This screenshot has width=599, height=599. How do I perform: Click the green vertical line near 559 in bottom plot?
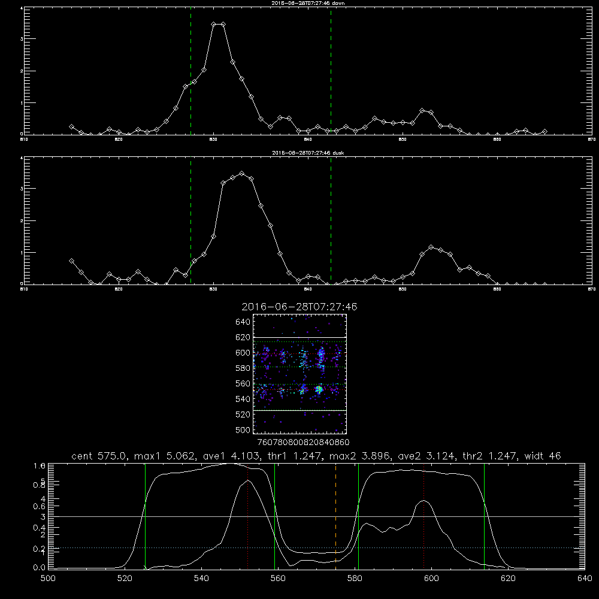coord(275,516)
